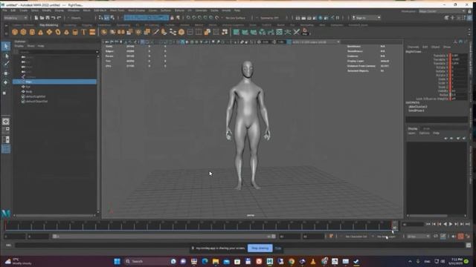Go to end of playback range
This screenshot has height=267, width=476.
468,224
